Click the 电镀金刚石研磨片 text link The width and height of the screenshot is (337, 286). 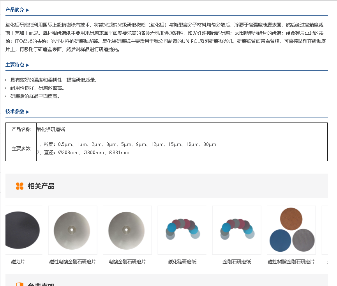click(127, 262)
